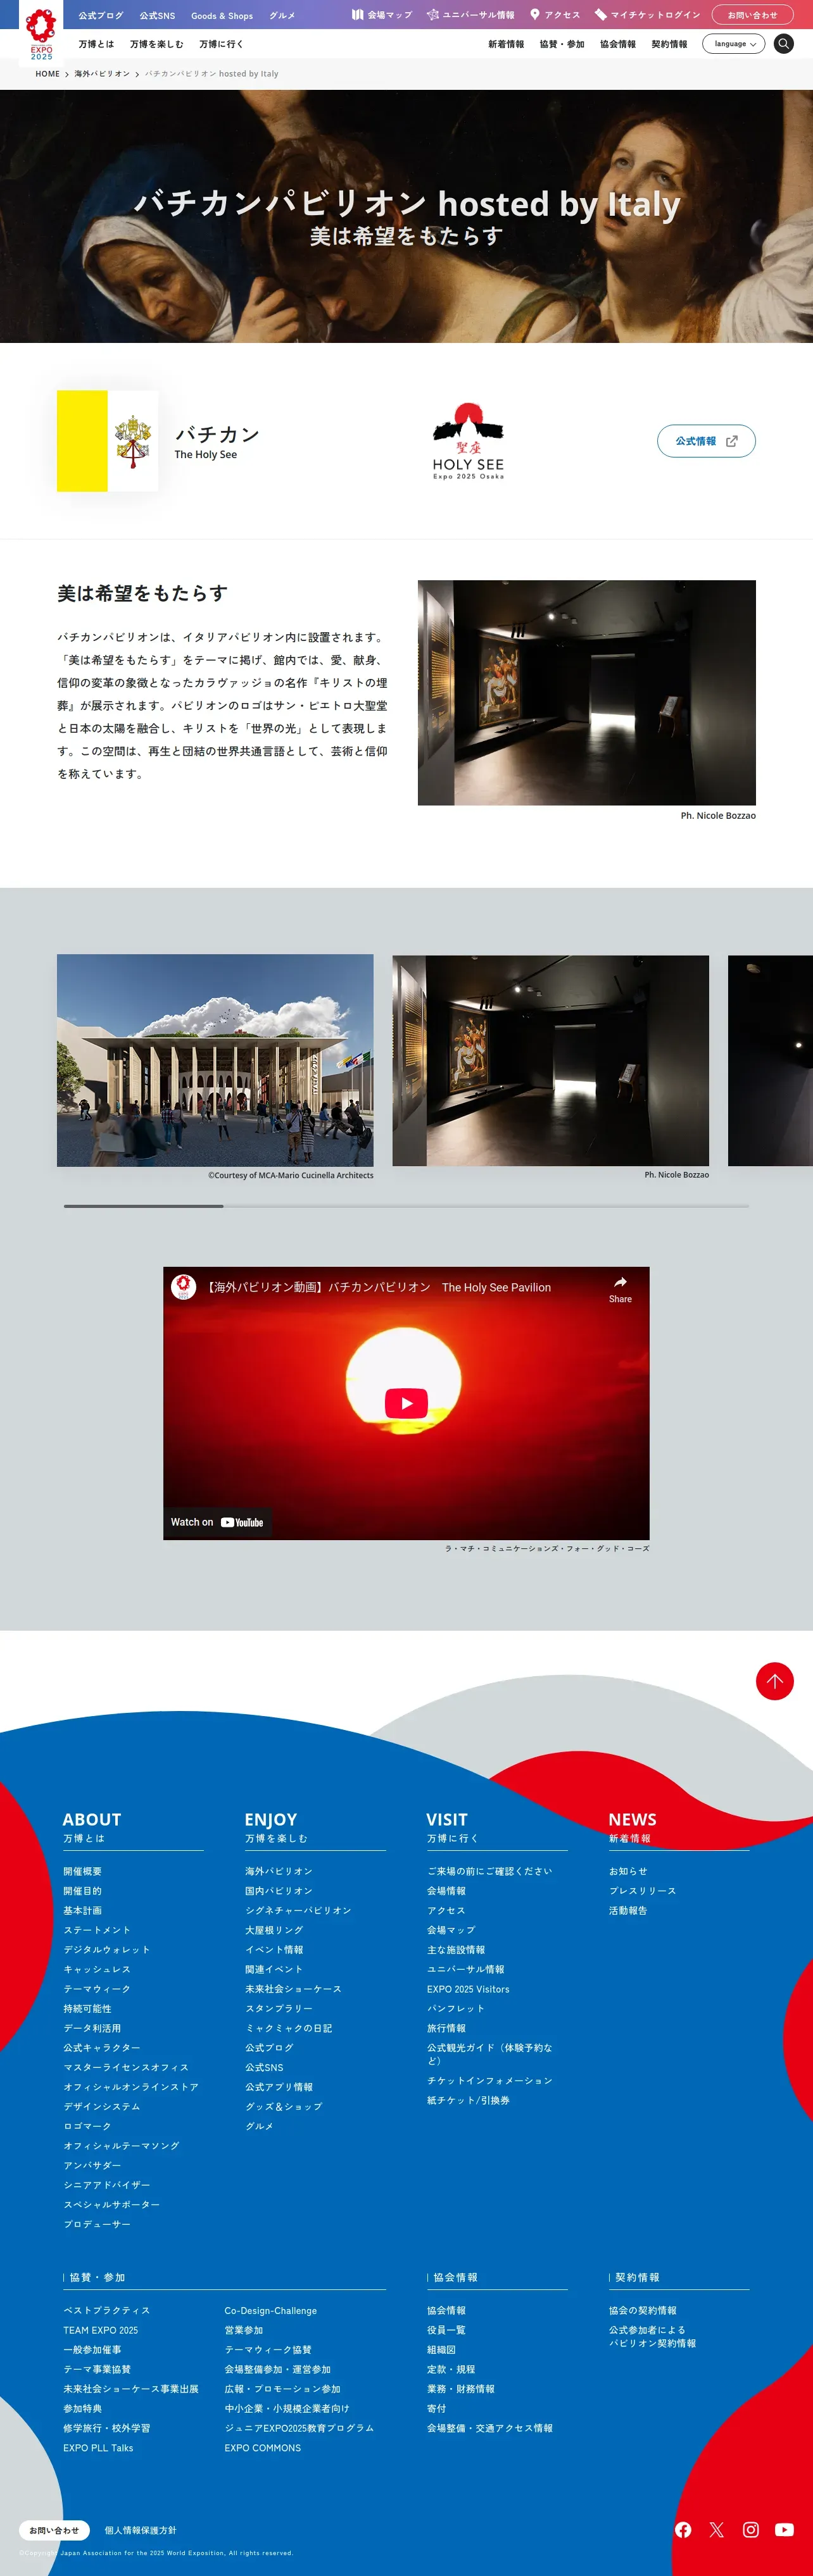Open プレスリリース in the footer
The image size is (813, 2576).
(x=643, y=1891)
